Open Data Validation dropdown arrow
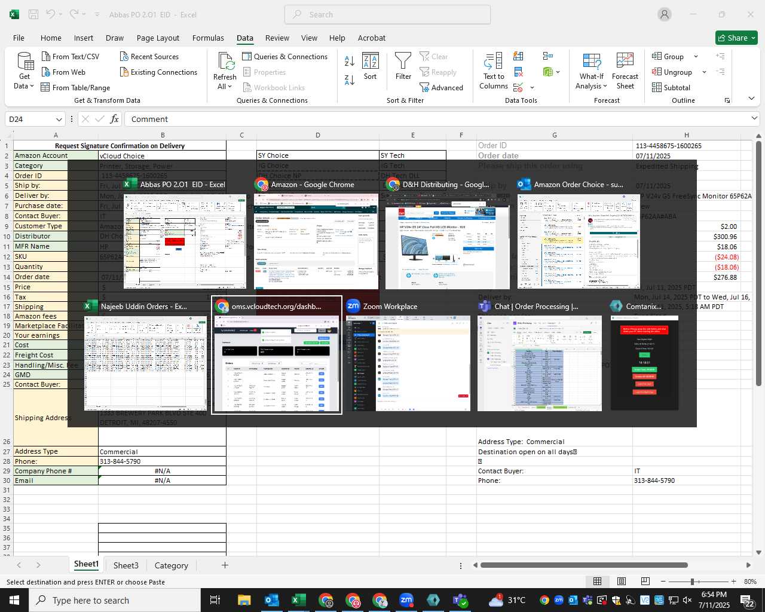The width and height of the screenshot is (765, 612). (532, 88)
